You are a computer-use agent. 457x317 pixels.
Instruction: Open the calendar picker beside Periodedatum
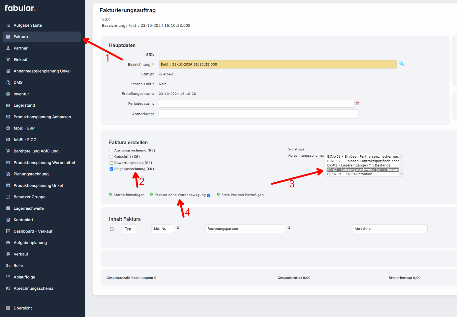coord(357,103)
